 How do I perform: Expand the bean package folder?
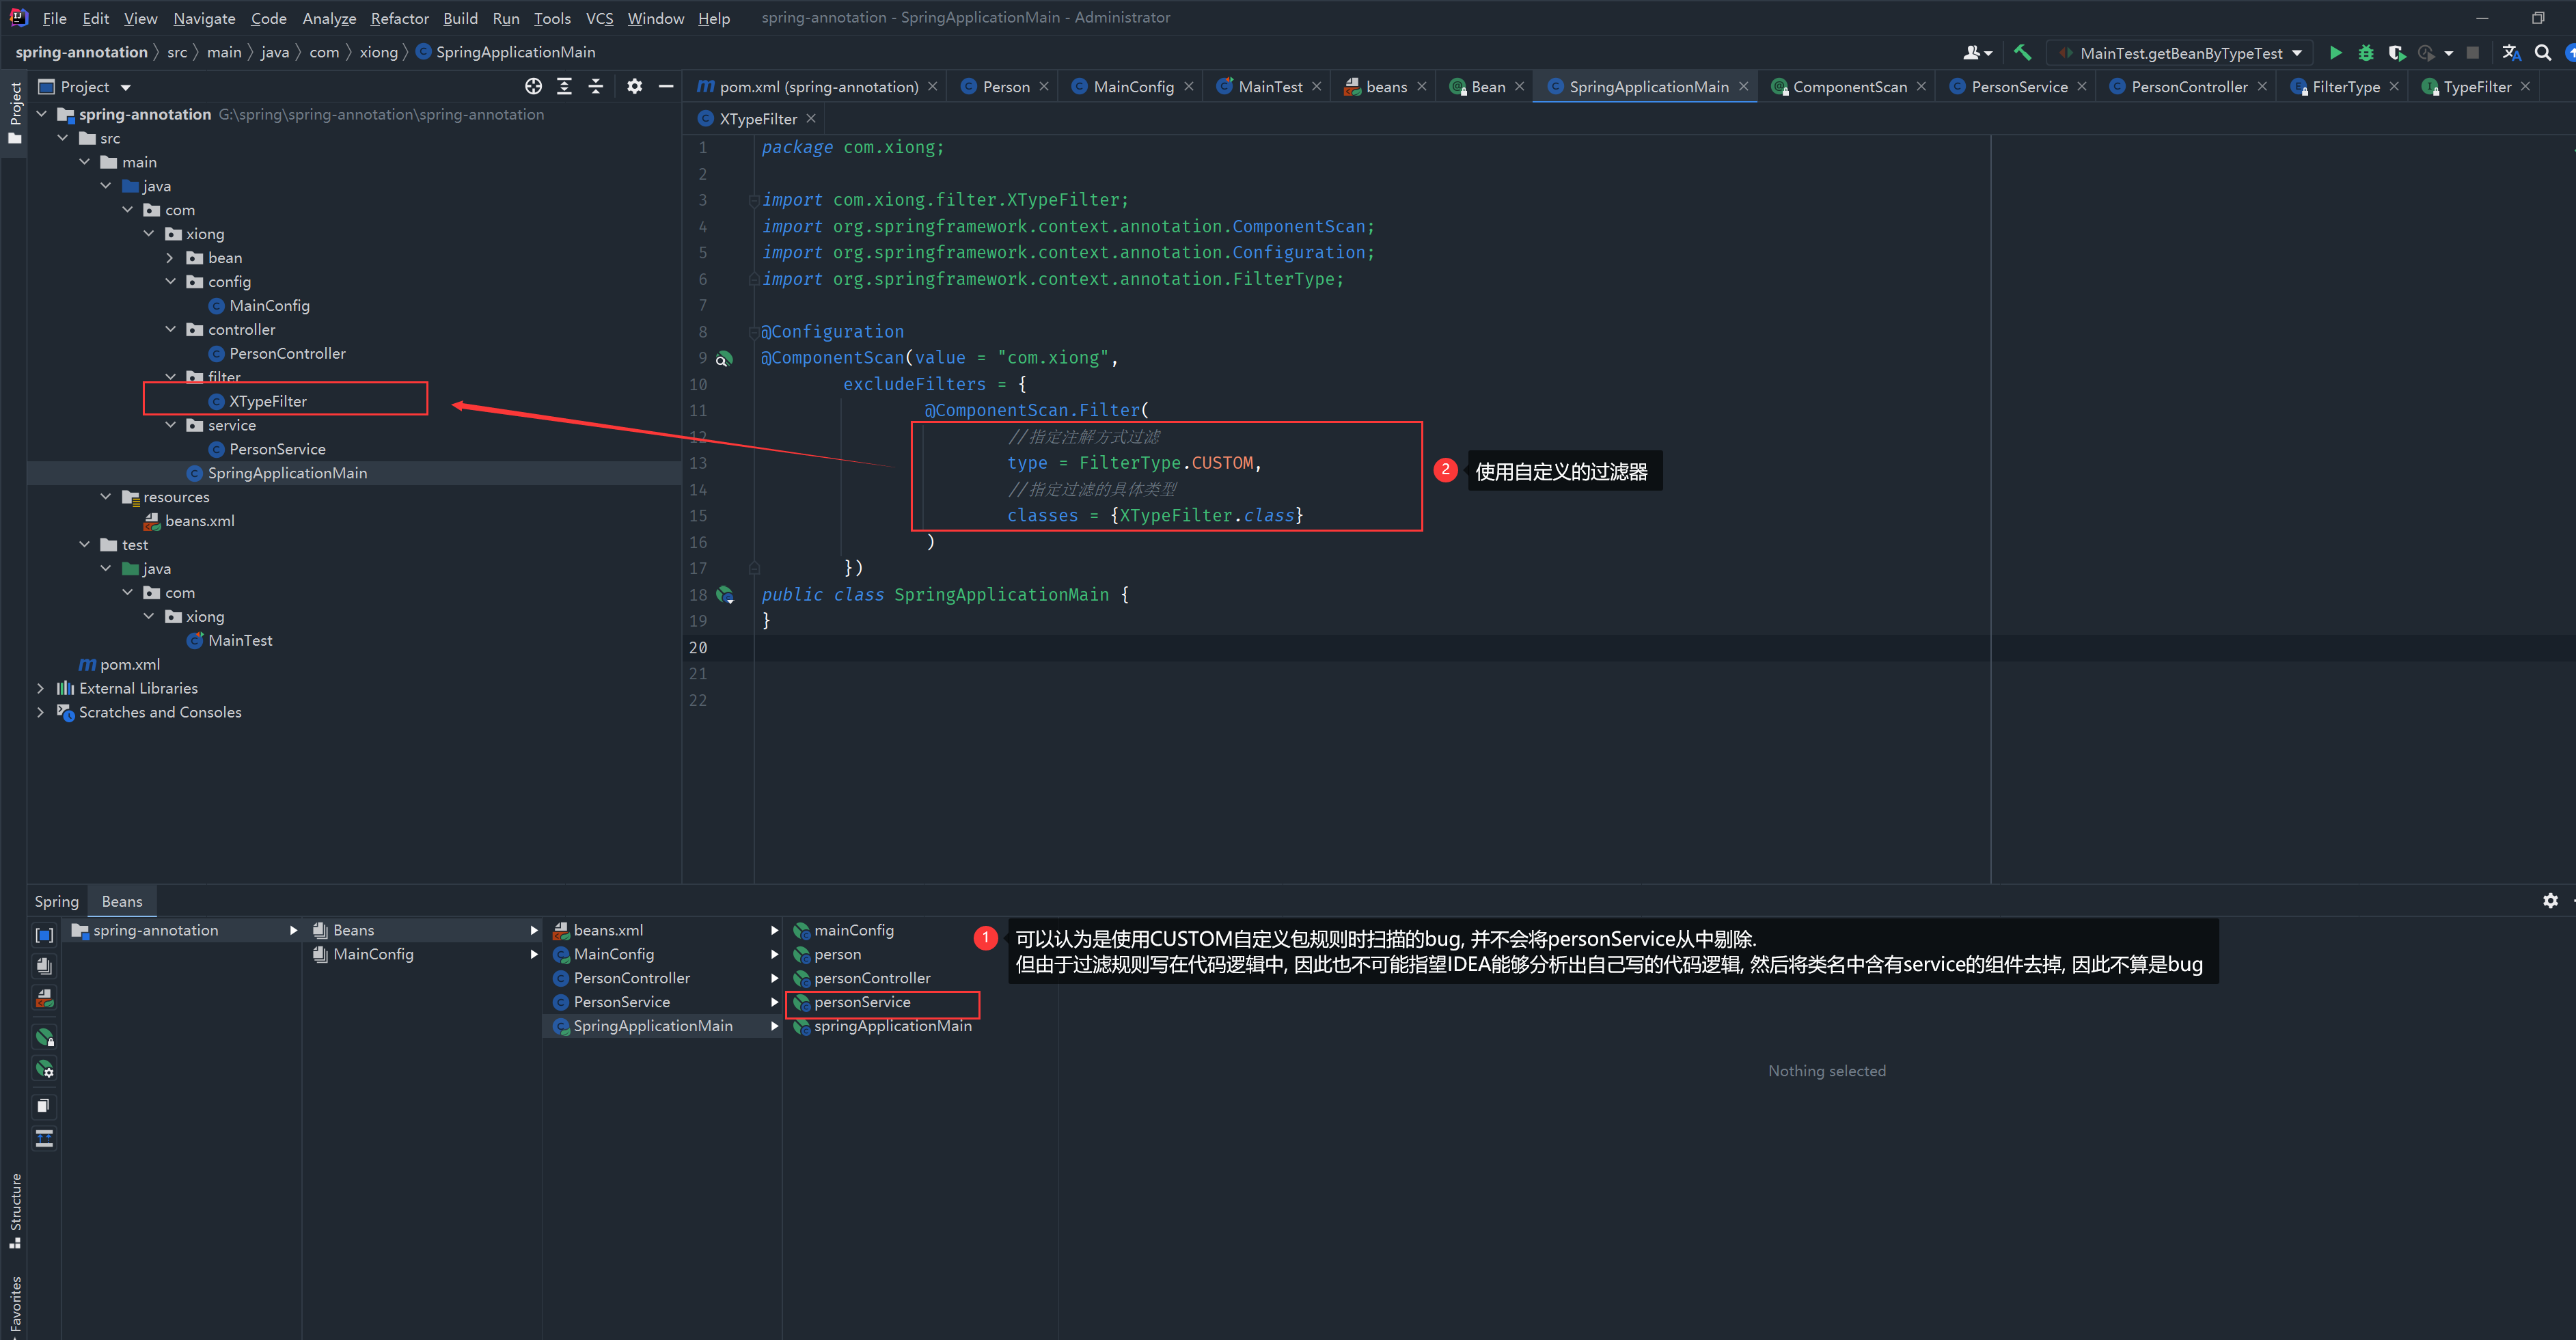(170, 258)
